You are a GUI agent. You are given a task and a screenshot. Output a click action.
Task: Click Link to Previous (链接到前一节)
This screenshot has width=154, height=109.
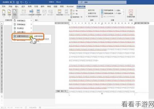pyautogui.click(x=76, y=17)
